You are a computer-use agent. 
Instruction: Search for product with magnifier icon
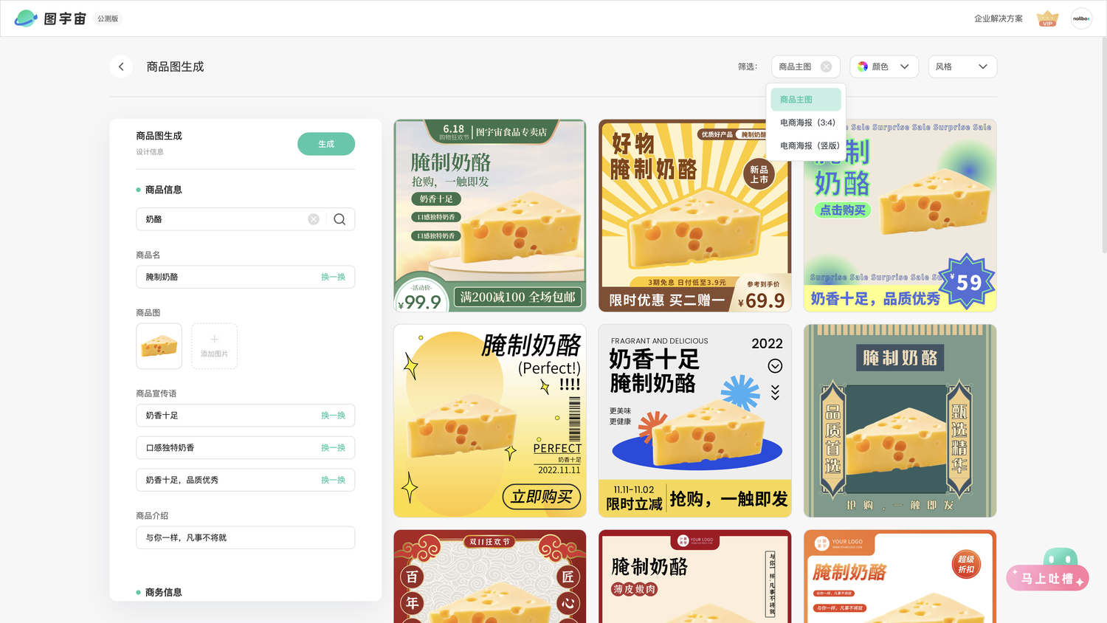point(339,219)
